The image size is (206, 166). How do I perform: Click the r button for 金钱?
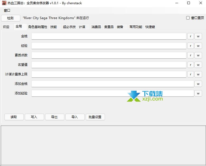(190, 36)
